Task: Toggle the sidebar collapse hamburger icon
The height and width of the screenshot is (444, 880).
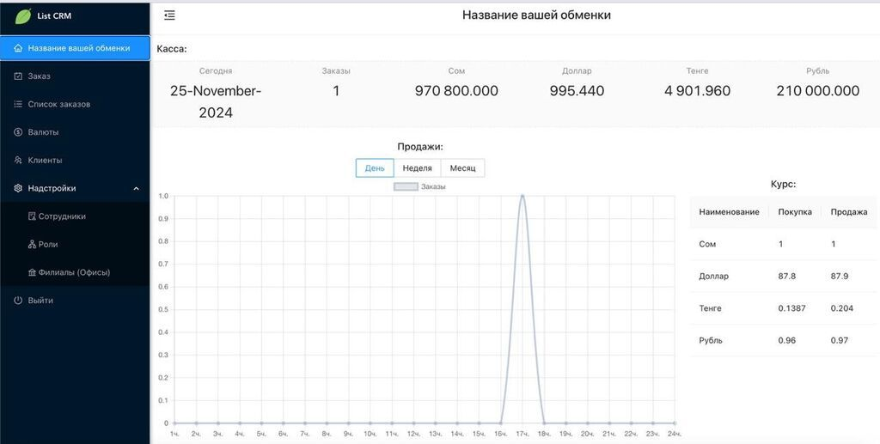Action: click(169, 15)
